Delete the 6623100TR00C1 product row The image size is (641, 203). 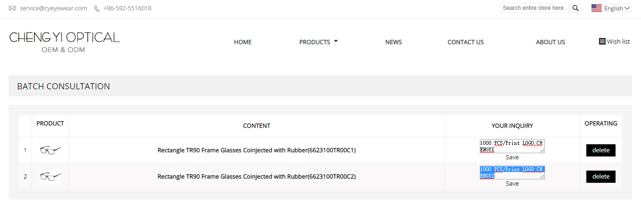(601, 150)
